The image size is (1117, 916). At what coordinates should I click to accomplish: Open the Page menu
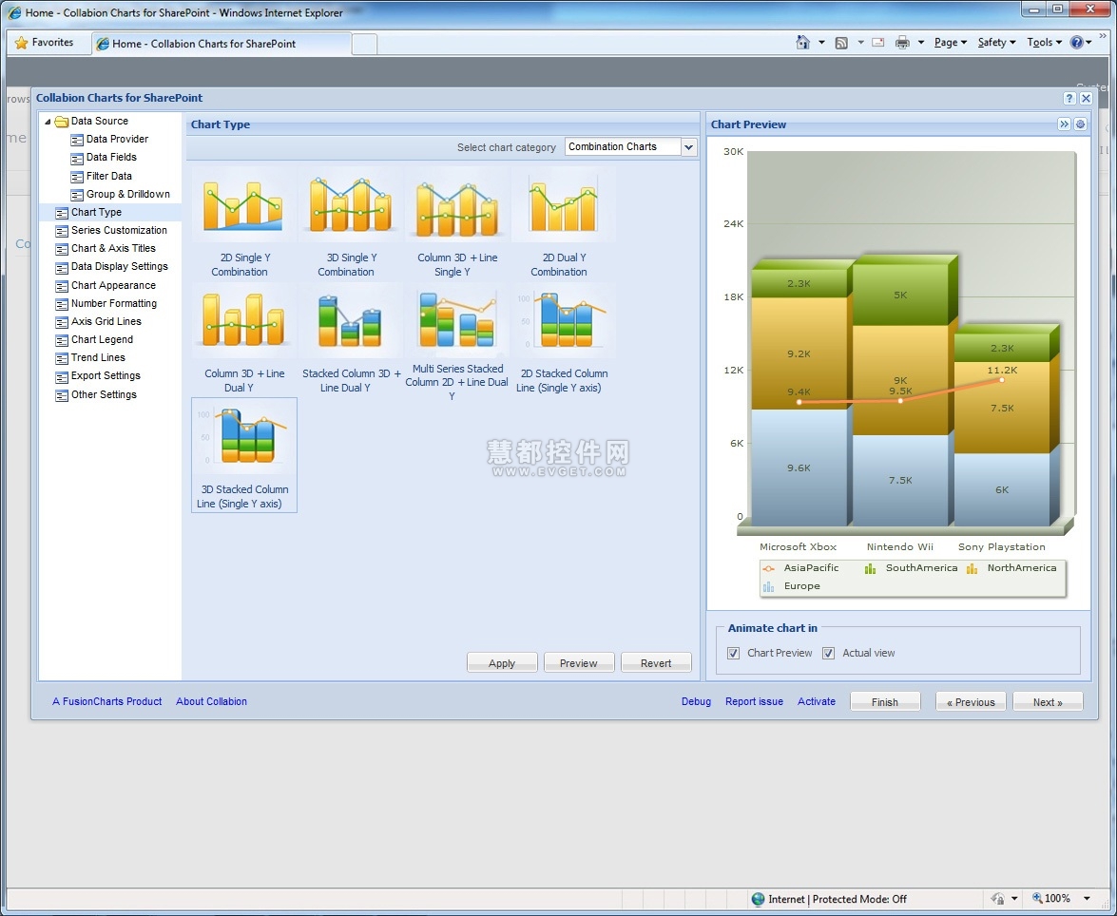point(951,43)
